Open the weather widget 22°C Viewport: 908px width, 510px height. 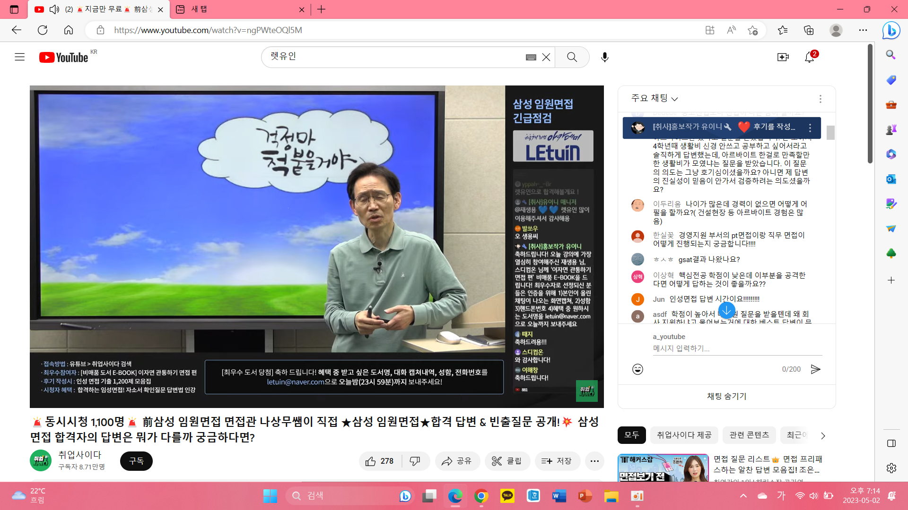pyautogui.click(x=28, y=496)
